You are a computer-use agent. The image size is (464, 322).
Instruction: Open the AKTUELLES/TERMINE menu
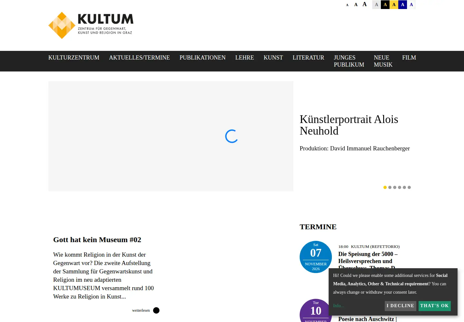(x=139, y=58)
